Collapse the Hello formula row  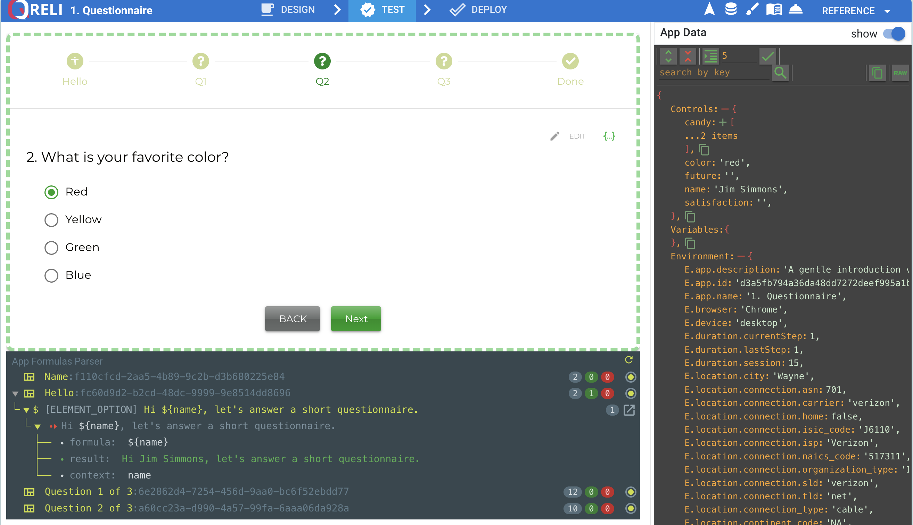click(x=15, y=393)
